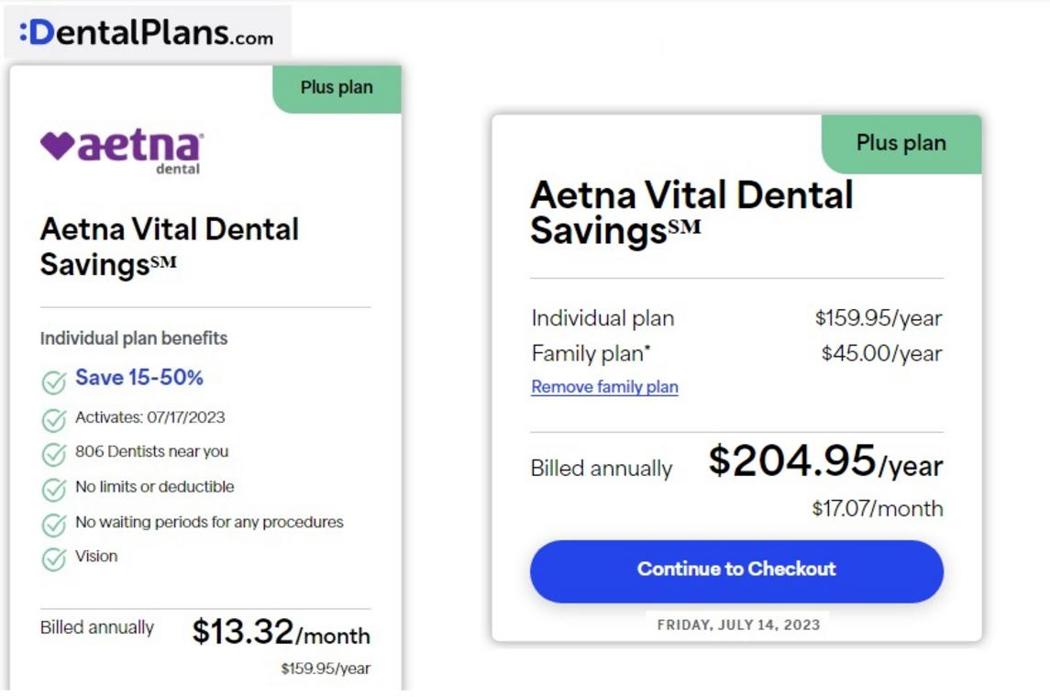The image size is (1050, 697).
Task: Click the $204.95/year total price
Action: coord(825,461)
